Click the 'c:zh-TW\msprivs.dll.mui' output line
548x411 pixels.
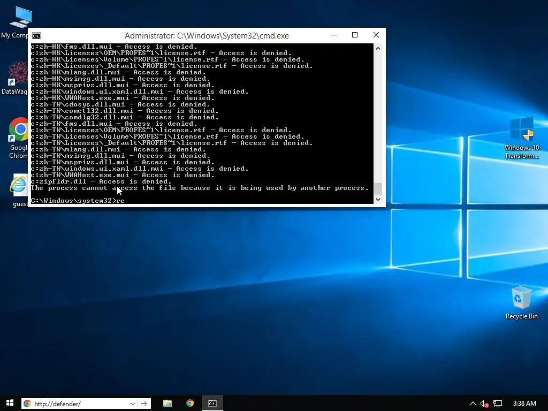click(x=123, y=162)
